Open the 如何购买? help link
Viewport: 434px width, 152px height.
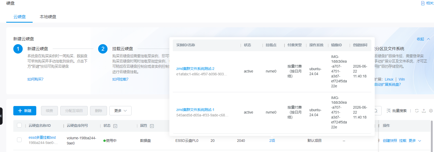click(35, 79)
